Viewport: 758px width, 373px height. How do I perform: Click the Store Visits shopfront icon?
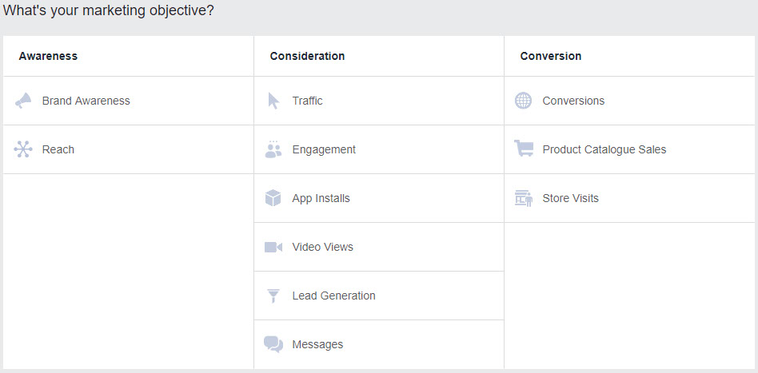tap(523, 198)
